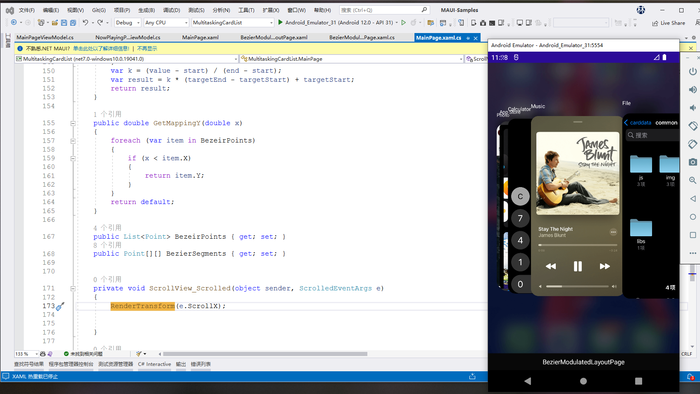Click the open file folder icon
This screenshot has width=700, height=394.
(x=55, y=23)
